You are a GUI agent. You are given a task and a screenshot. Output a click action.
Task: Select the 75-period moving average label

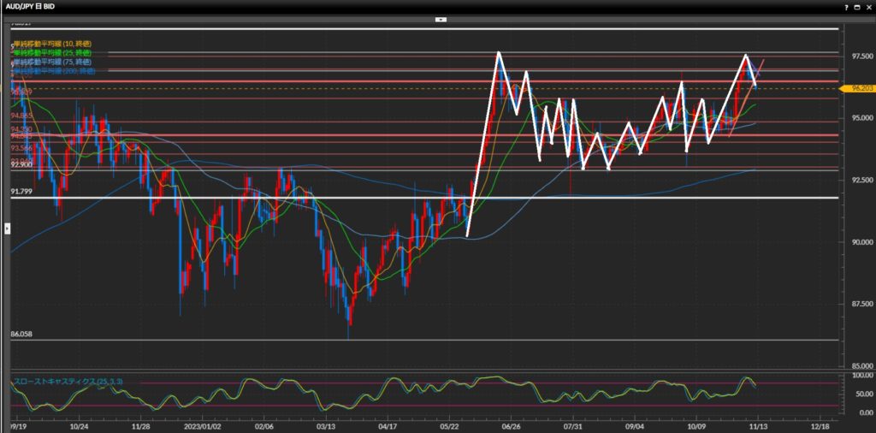52,62
